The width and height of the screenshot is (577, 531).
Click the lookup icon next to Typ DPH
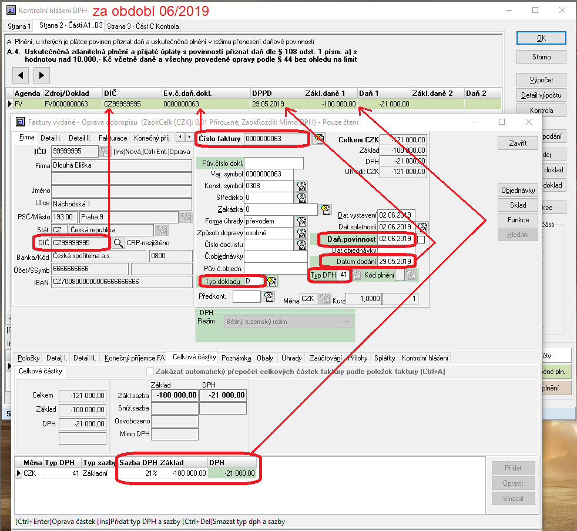pyautogui.click(x=357, y=275)
